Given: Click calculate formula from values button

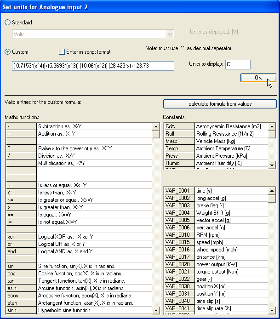Looking at the screenshot, I should (220, 104).
